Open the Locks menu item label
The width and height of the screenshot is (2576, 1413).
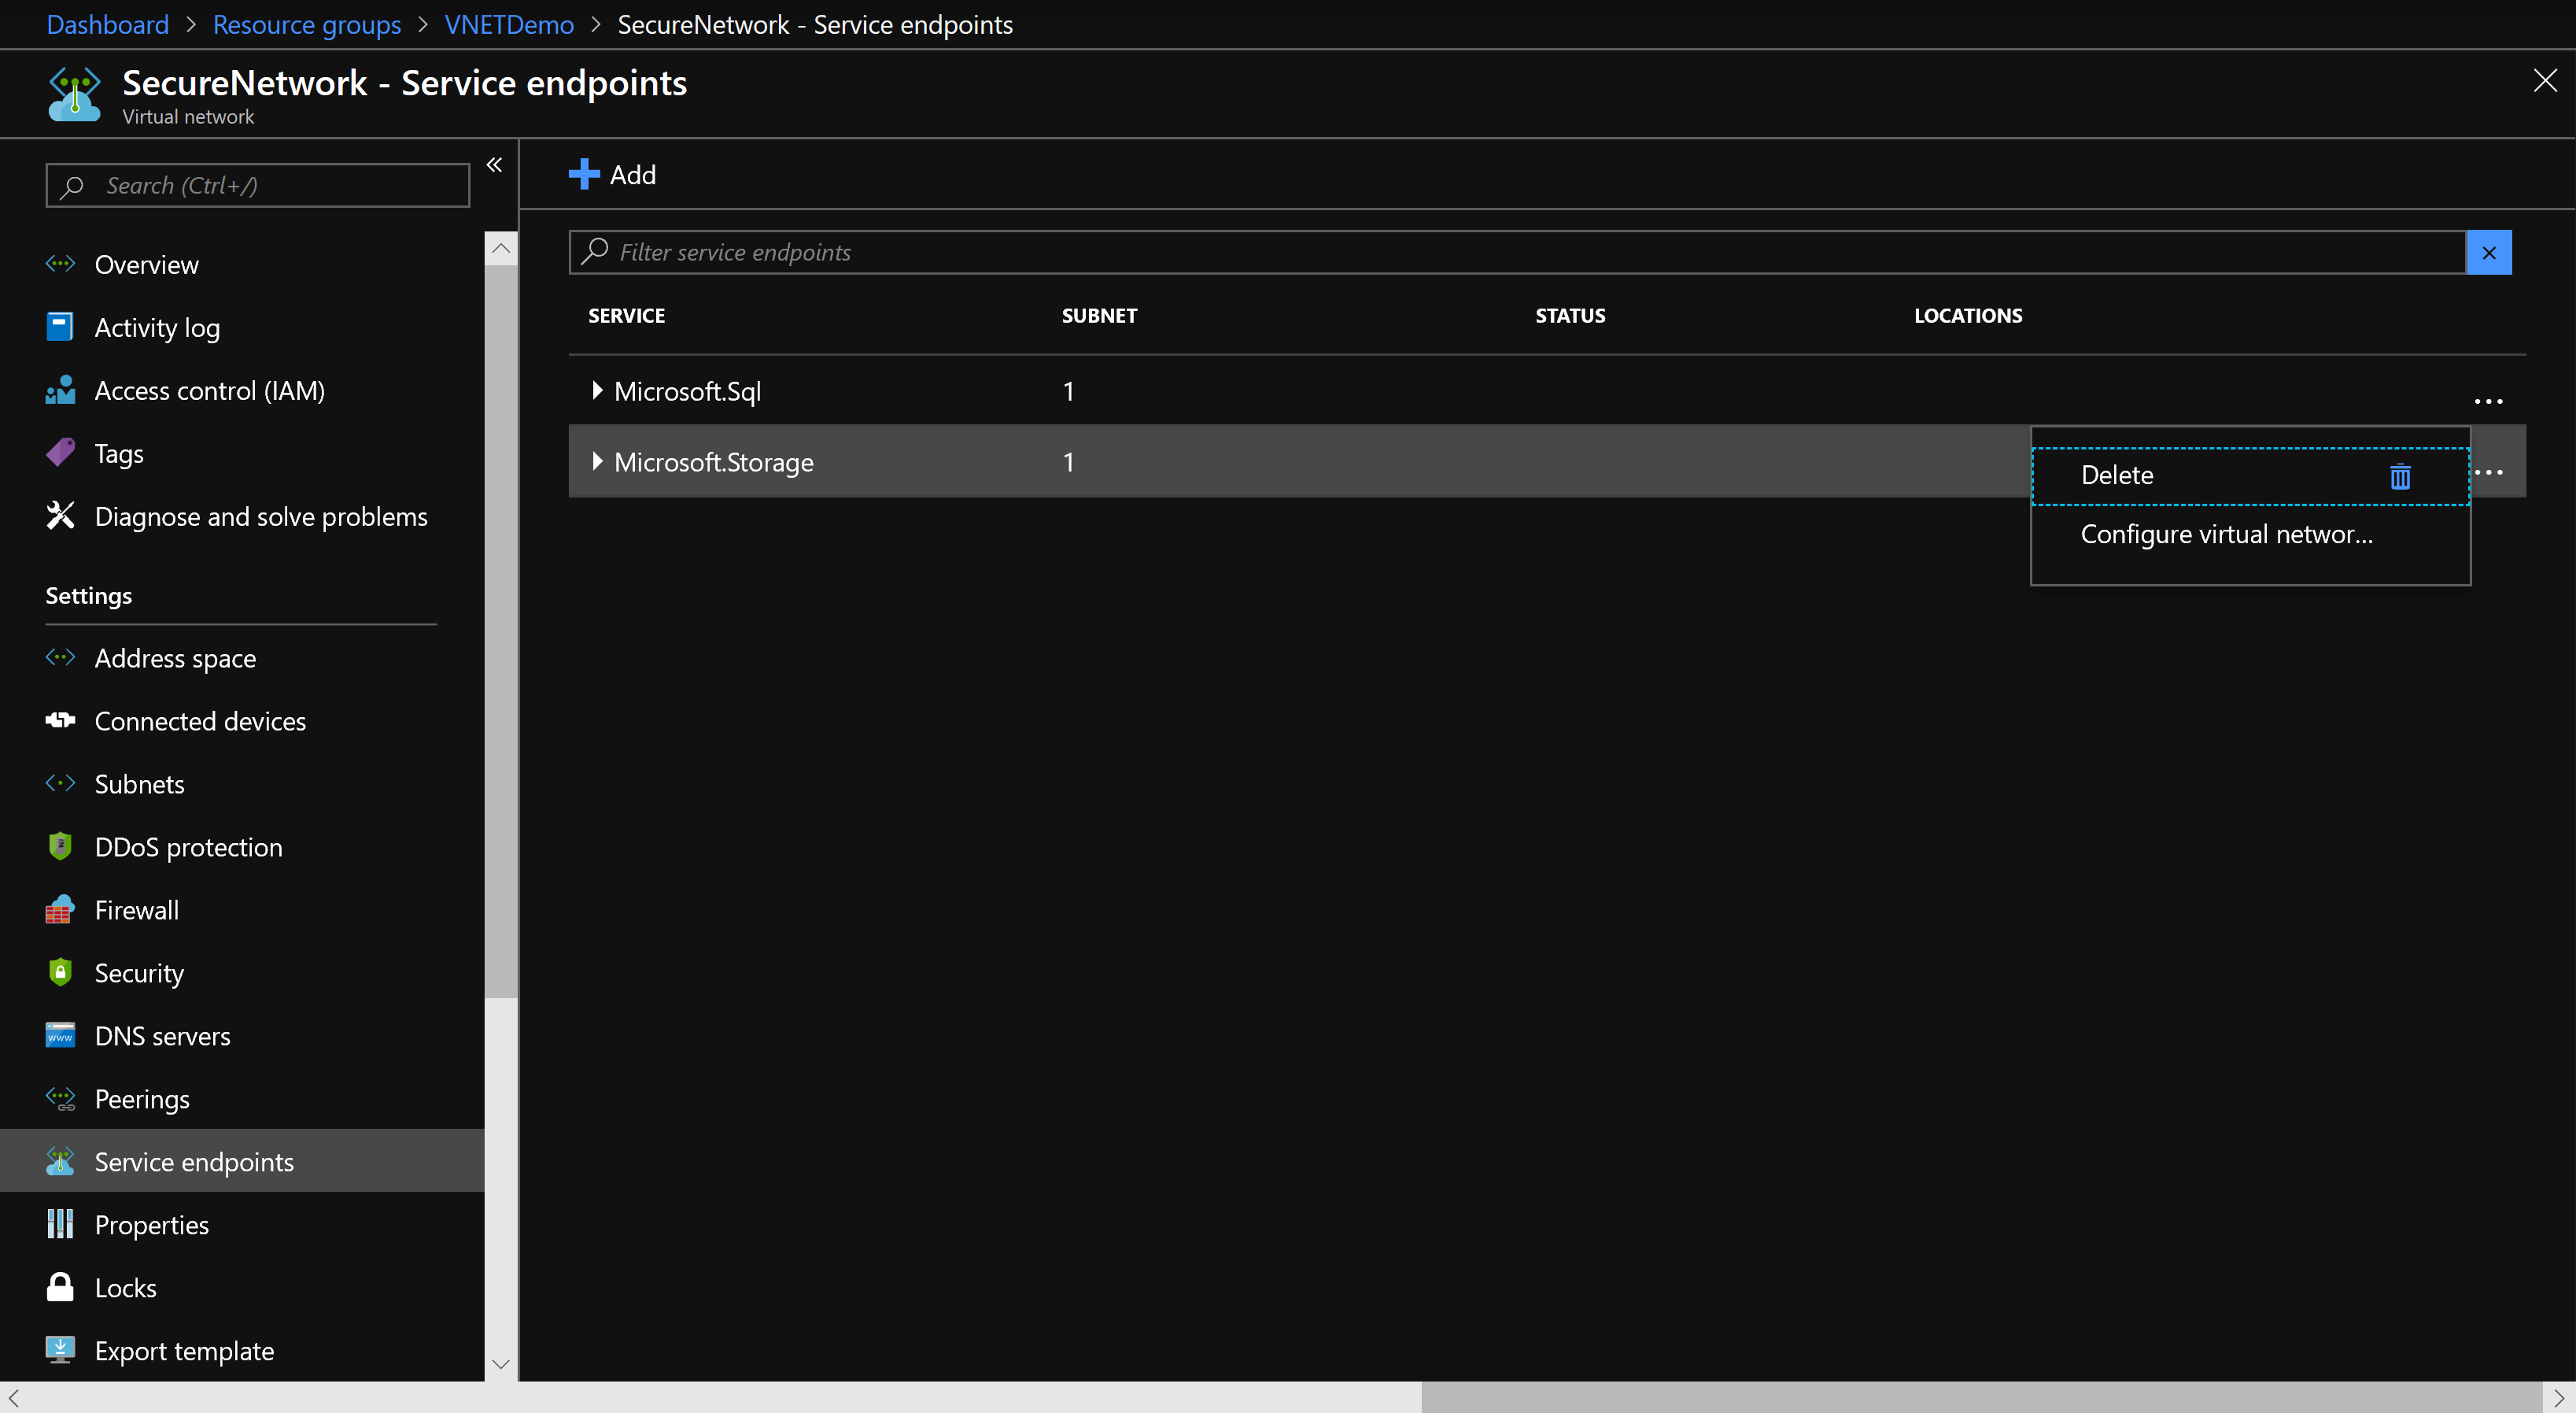point(125,1287)
